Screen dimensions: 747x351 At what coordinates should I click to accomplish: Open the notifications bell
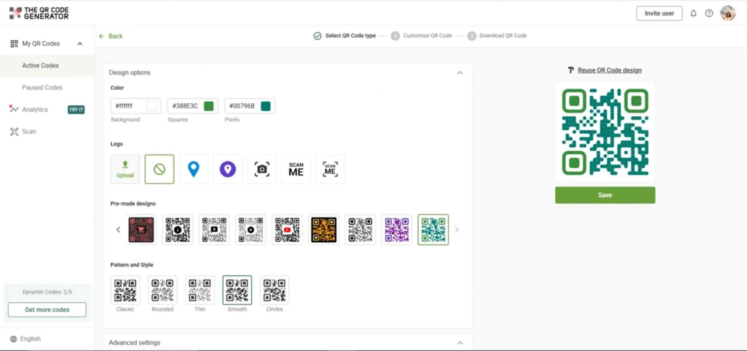693,13
